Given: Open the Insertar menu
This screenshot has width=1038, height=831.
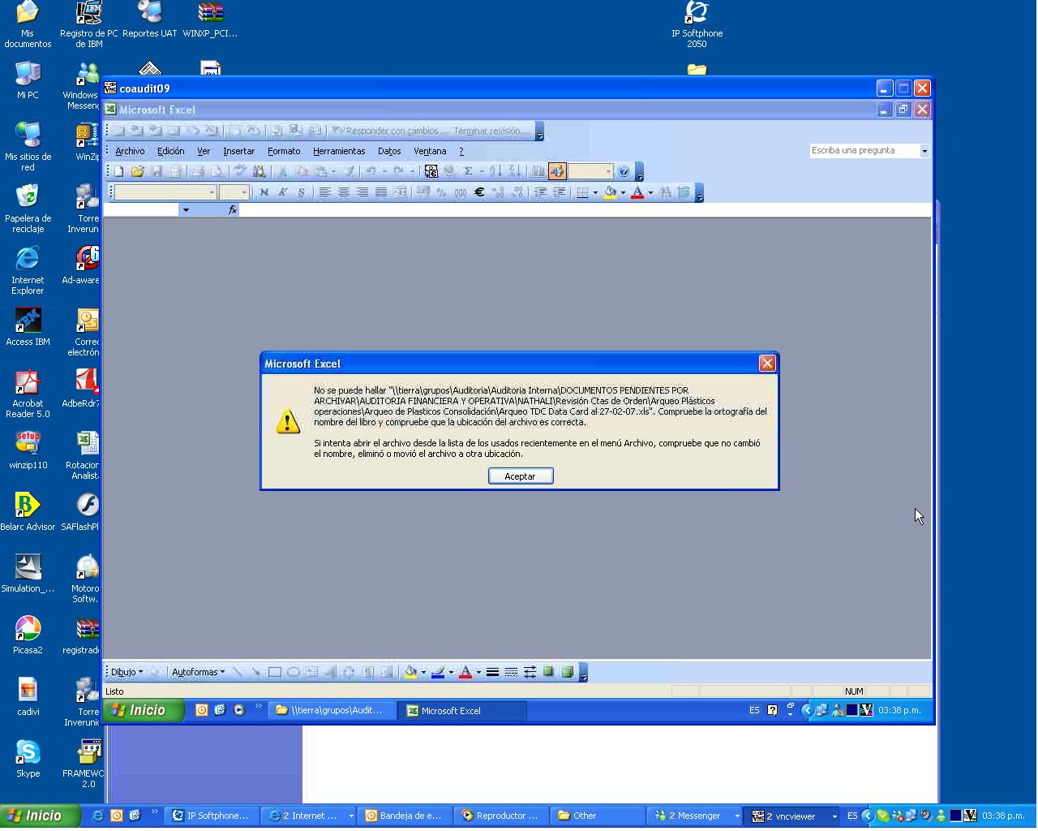Looking at the screenshot, I should click(238, 151).
